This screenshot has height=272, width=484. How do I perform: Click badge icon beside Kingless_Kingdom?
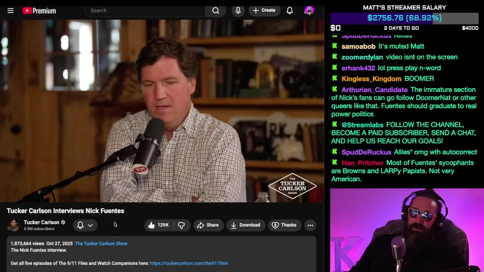335,78
